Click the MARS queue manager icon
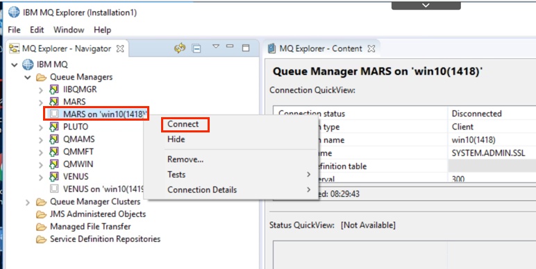536x269 pixels. pyautogui.click(x=54, y=102)
